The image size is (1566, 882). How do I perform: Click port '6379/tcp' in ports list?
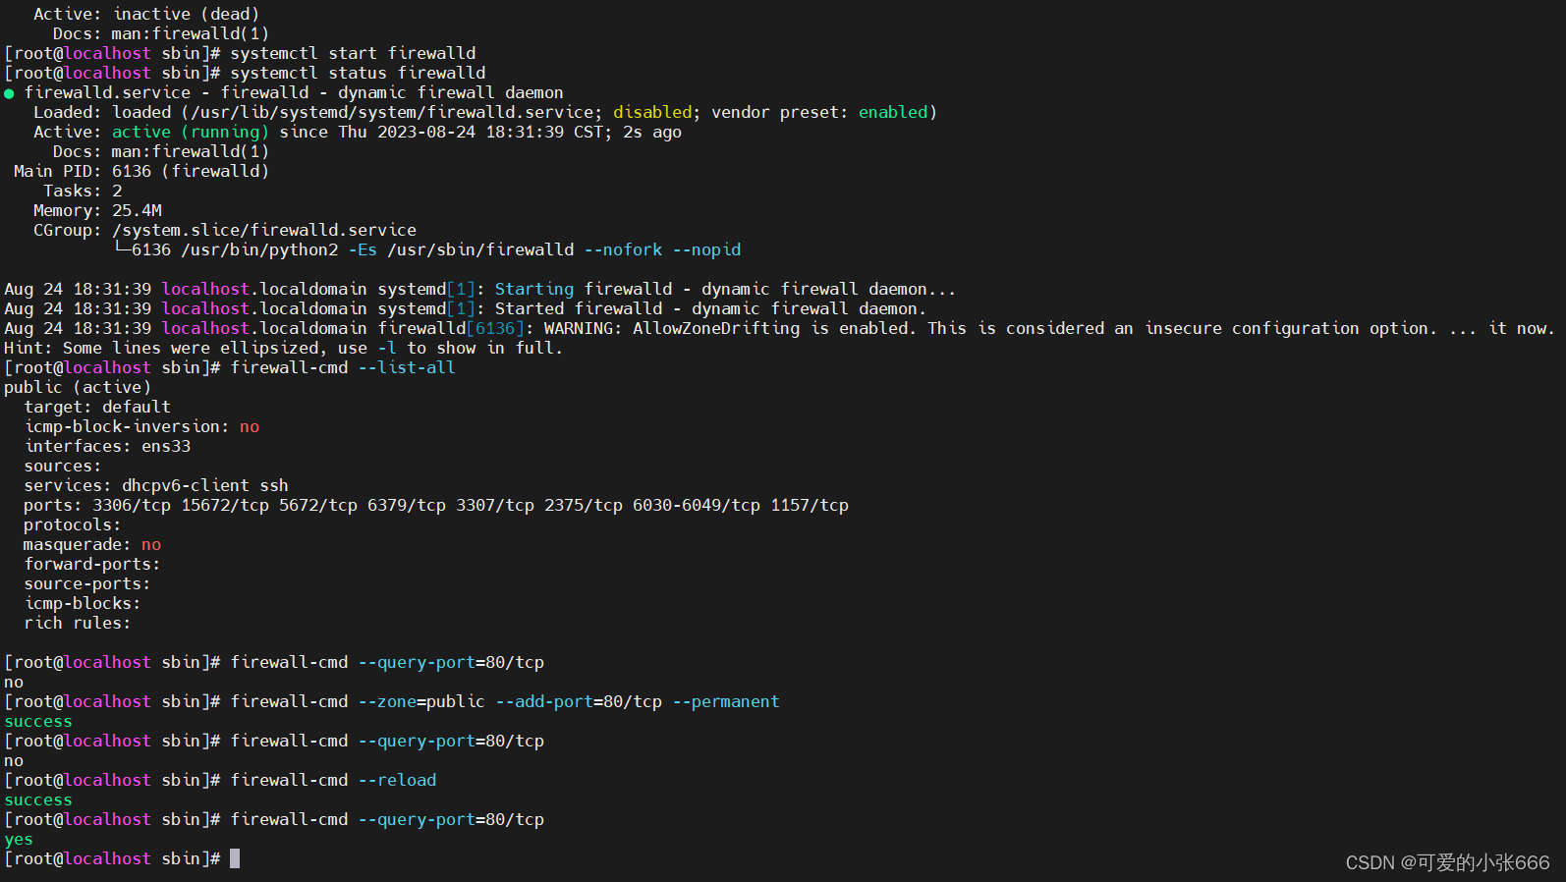click(407, 505)
